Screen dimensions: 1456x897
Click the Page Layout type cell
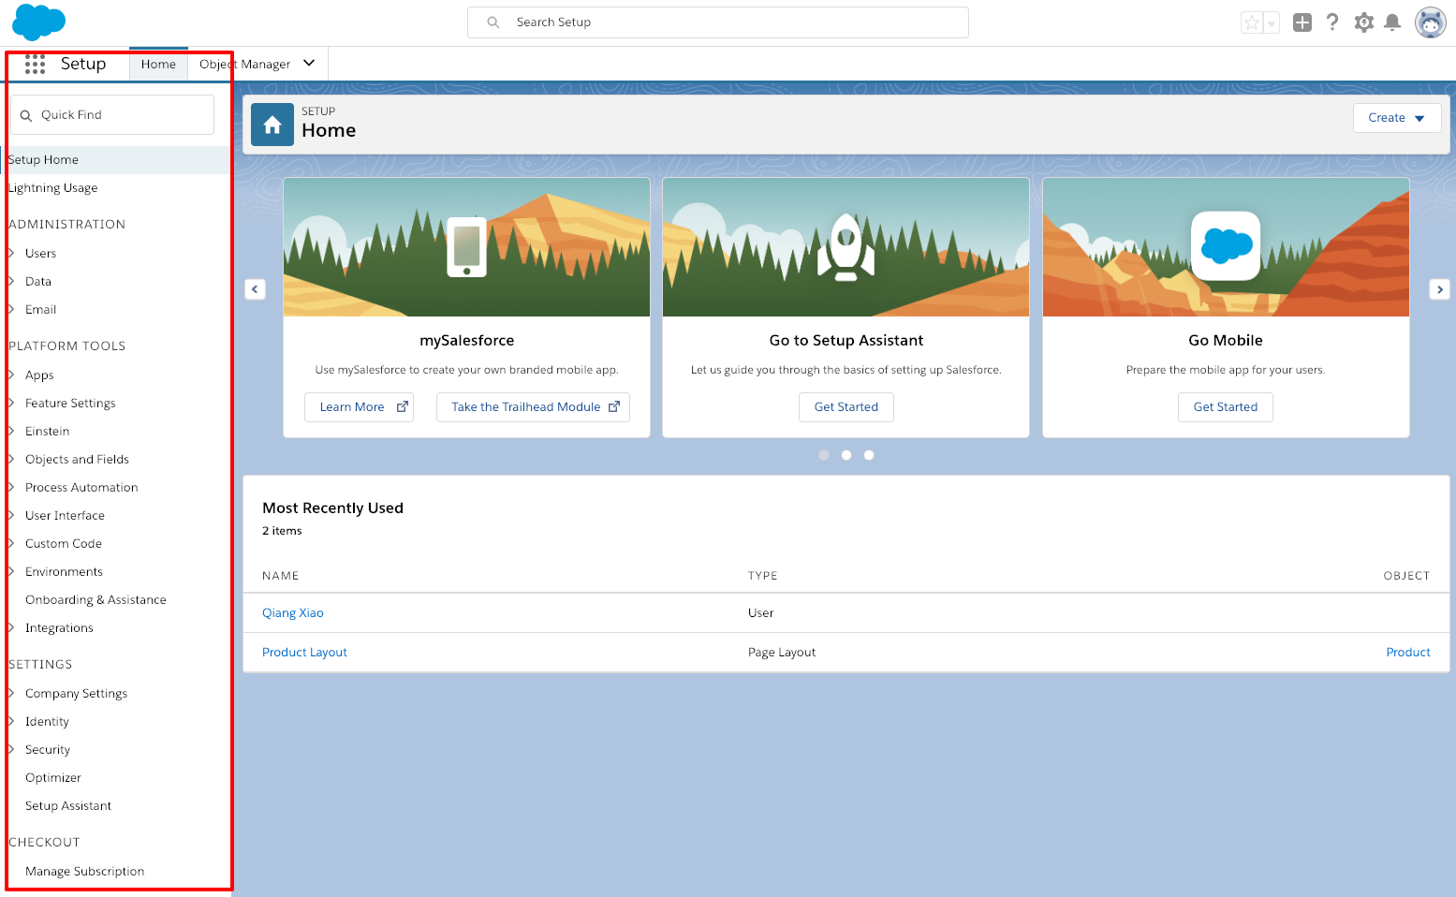tap(782, 653)
